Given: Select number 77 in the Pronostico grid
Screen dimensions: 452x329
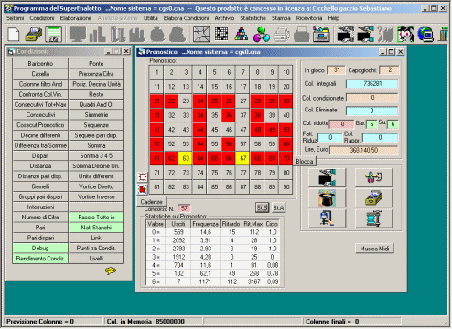Looking at the screenshot, I should [243, 173].
